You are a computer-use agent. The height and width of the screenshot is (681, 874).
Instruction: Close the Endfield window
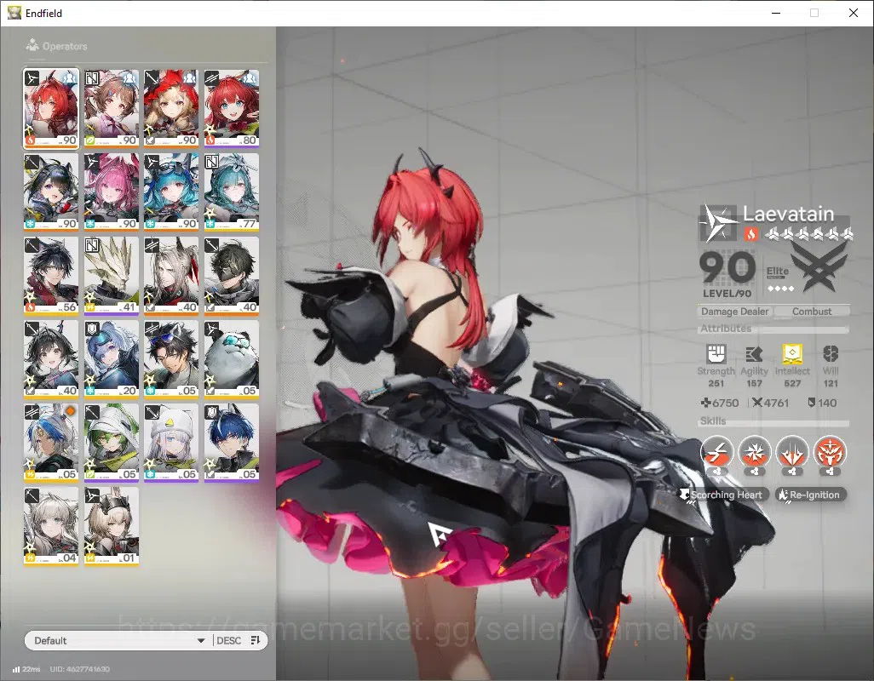point(854,13)
